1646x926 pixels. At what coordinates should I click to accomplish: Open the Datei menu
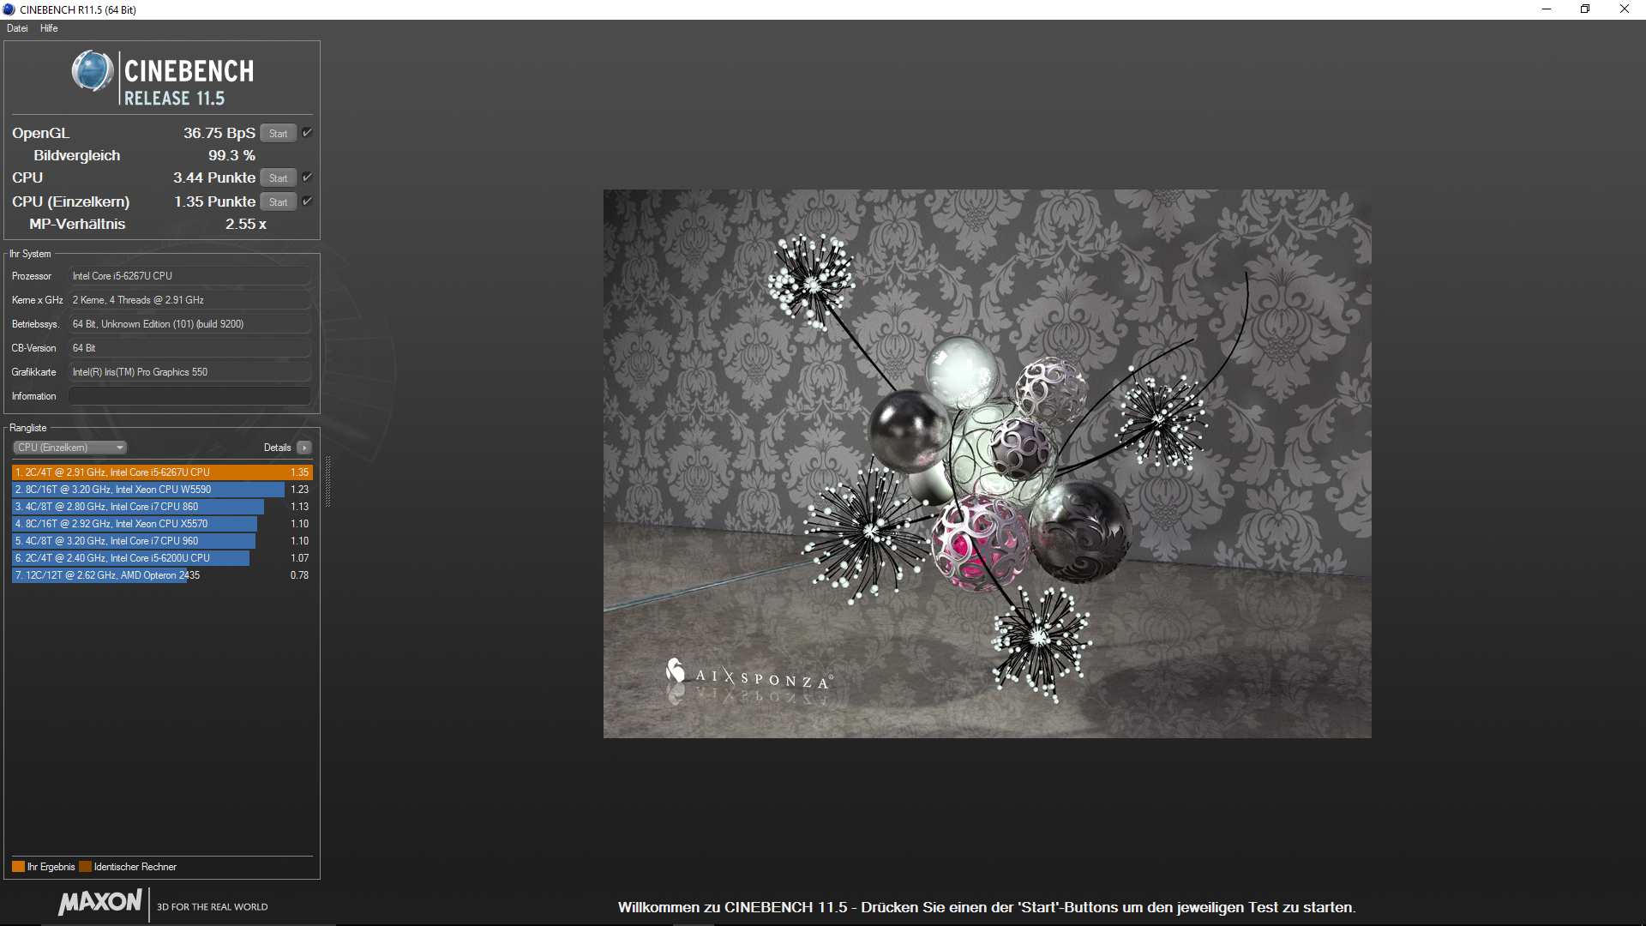[x=17, y=28]
